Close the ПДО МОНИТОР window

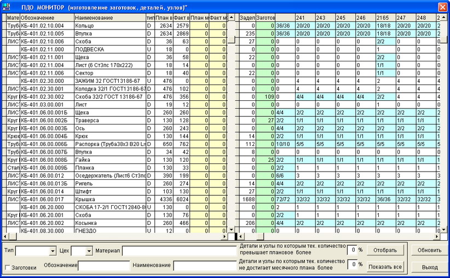442,7
